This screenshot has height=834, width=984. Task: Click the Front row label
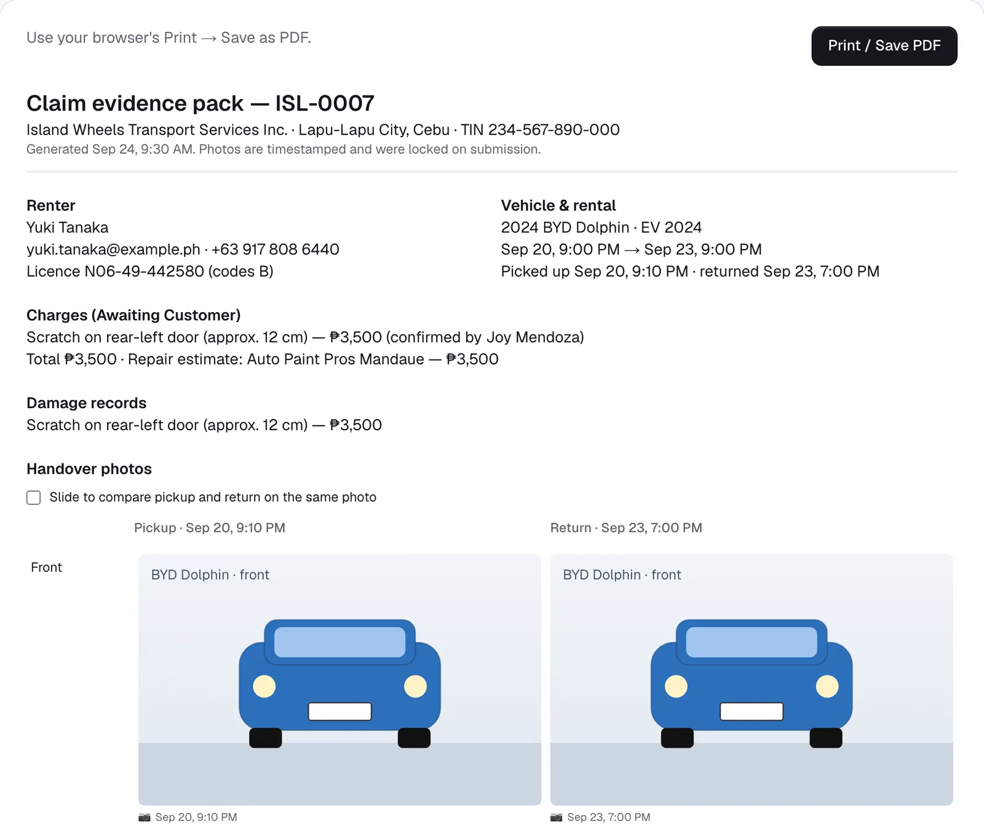coord(47,567)
